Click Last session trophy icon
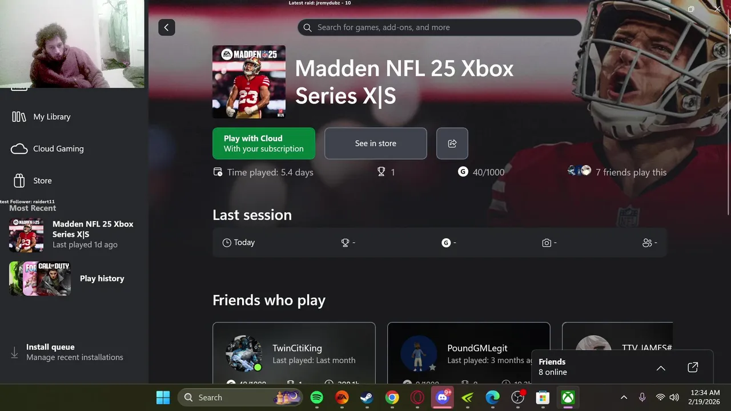The width and height of the screenshot is (731, 411). coord(346,243)
